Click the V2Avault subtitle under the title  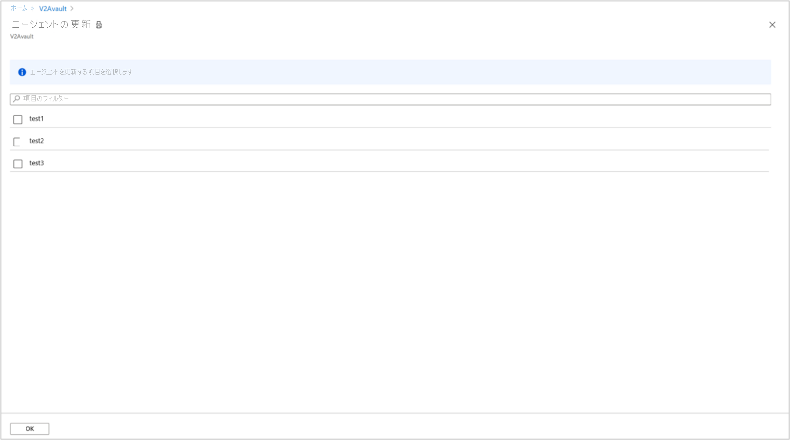pyautogui.click(x=22, y=36)
